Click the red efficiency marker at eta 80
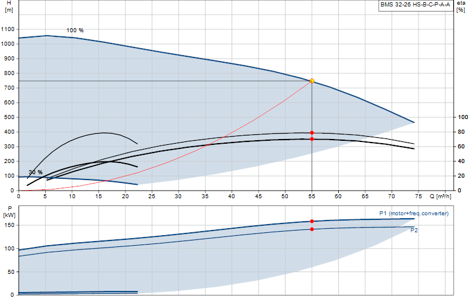Viewport: 469px width, 305px height. (312, 133)
